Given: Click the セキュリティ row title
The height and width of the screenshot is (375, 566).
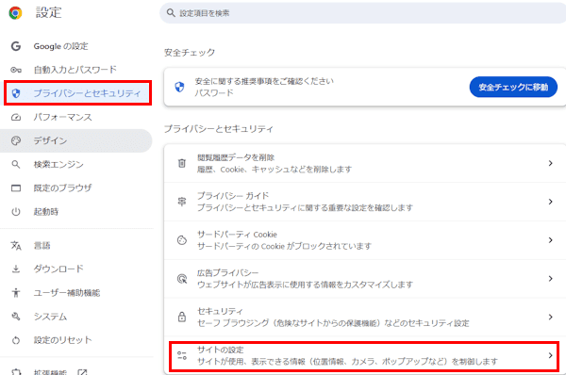Looking at the screenshot, I should (220, 311).
